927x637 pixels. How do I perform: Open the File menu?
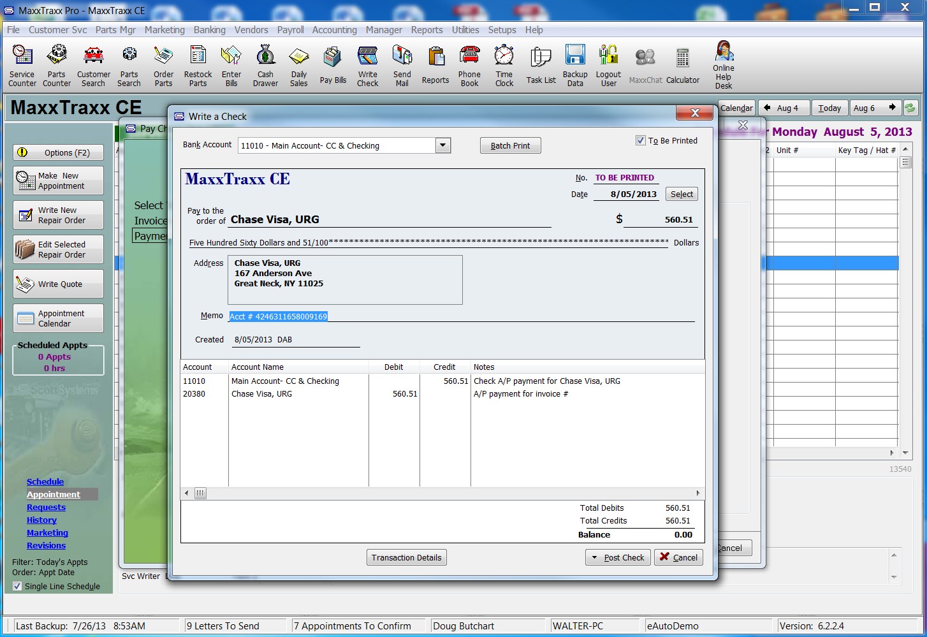click(x=13, y=30)
